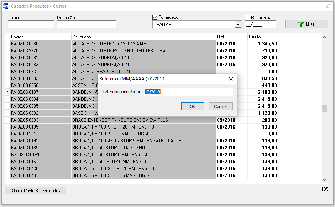Expand the TRAUMEC supplier dropdown
The width and height of the screenshot is (335, 207).
click(x=238, y=25)
